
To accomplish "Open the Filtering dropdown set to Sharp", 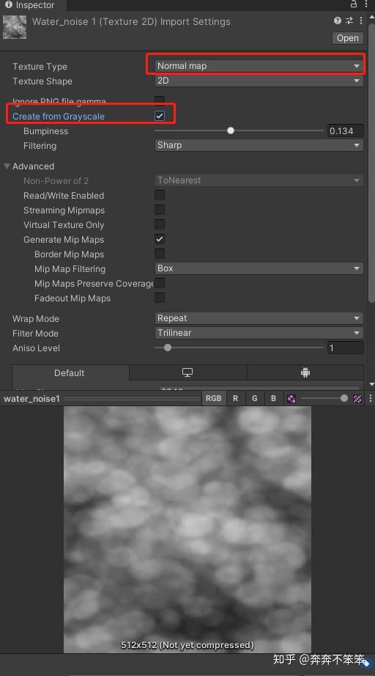I will click(x=259, y=145).
